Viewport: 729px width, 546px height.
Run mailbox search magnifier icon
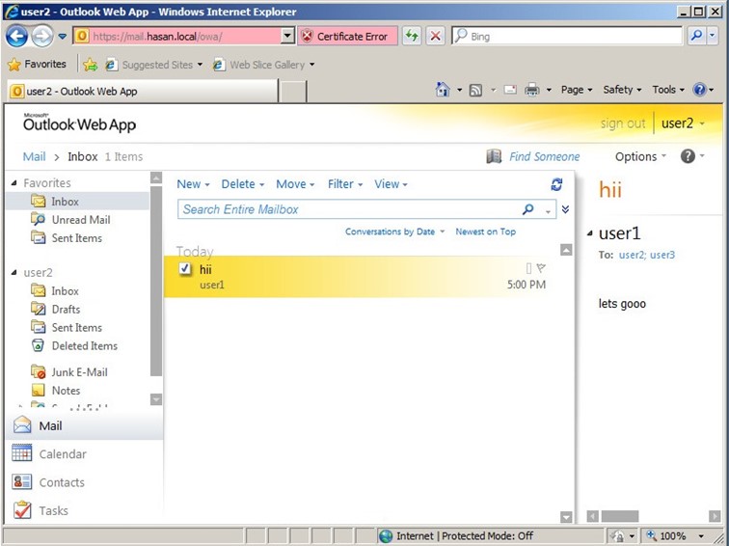[527, 209]
